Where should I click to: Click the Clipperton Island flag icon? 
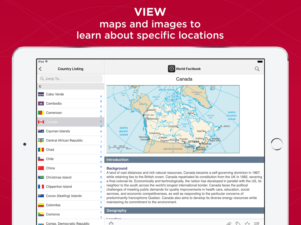pos(41,187)
